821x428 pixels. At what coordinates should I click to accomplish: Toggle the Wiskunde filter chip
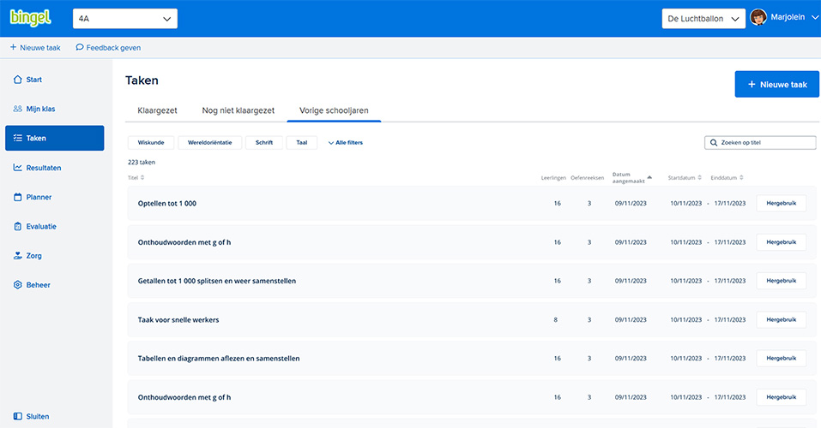151,143
